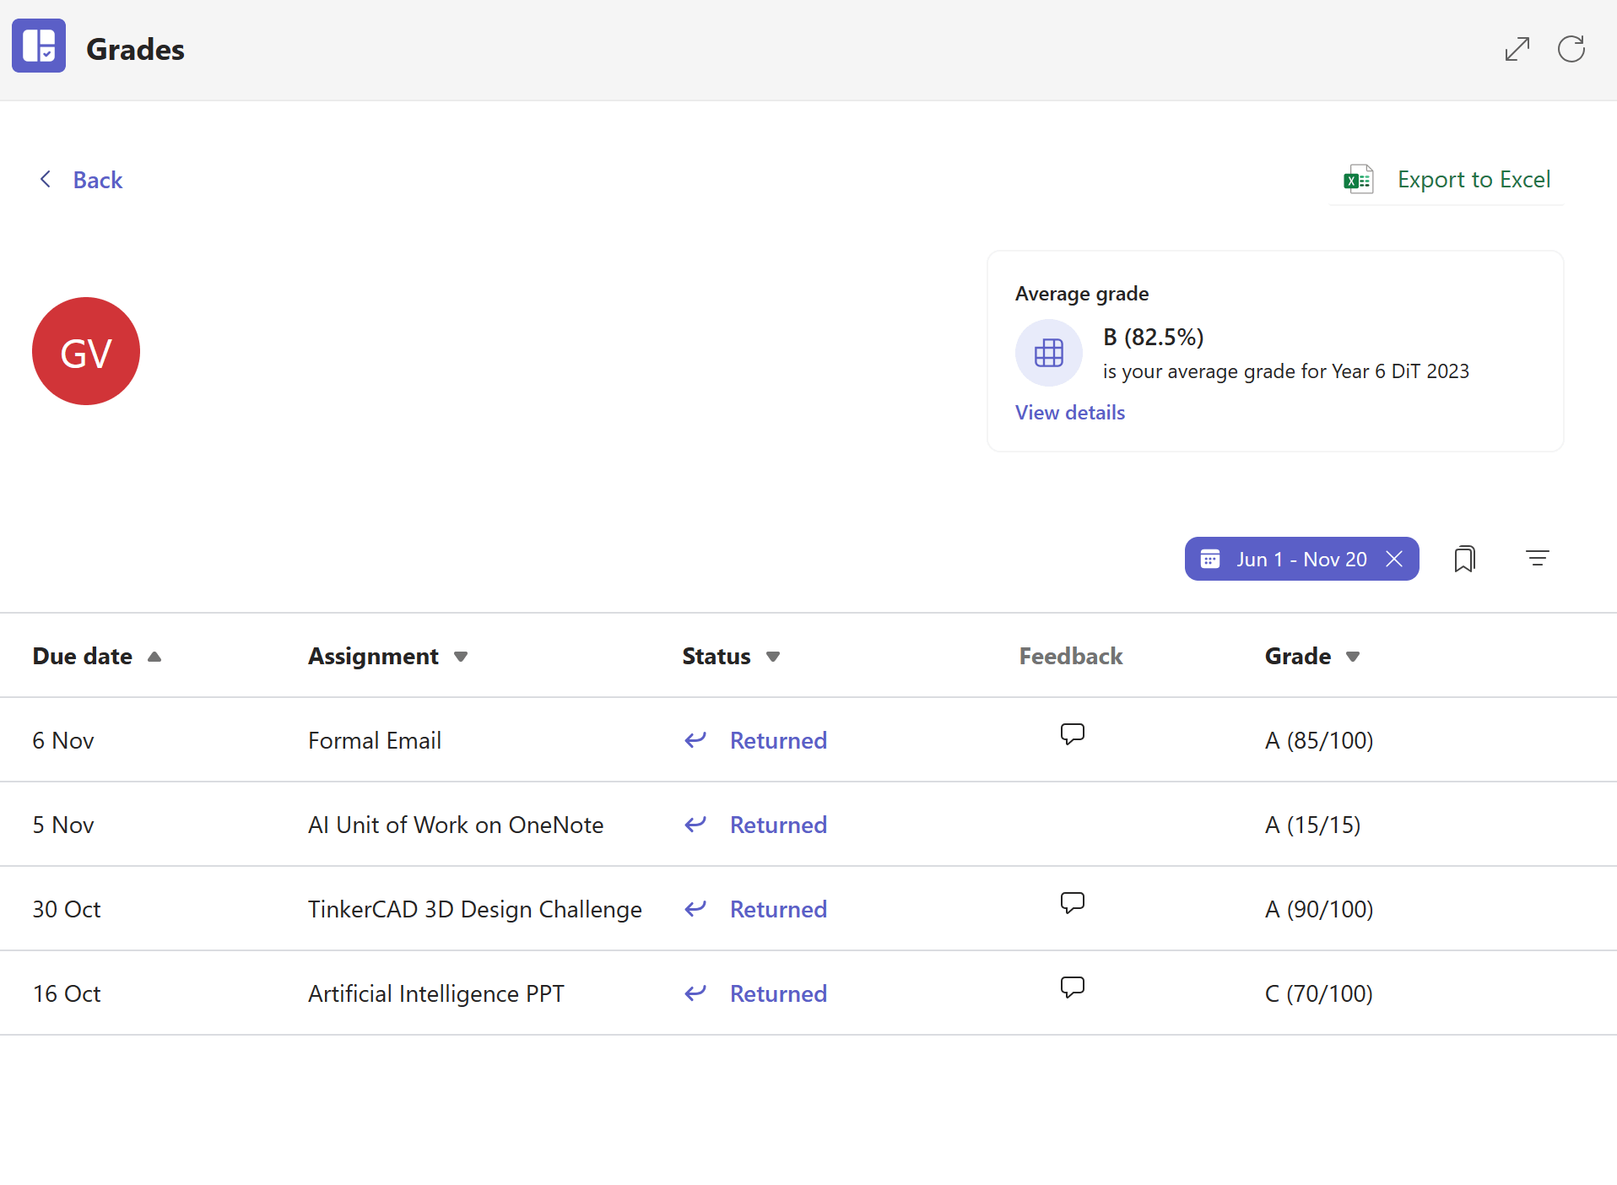This screenshot has width=1617, height=1185.
Task: Open the Jun 1 - Nov 20 date range picker
Action: click(1290, 559)
